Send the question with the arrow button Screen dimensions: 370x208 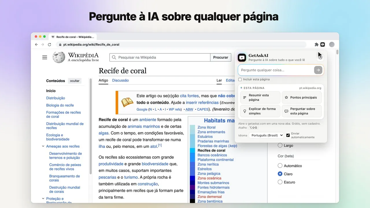[x=318, y=70]
